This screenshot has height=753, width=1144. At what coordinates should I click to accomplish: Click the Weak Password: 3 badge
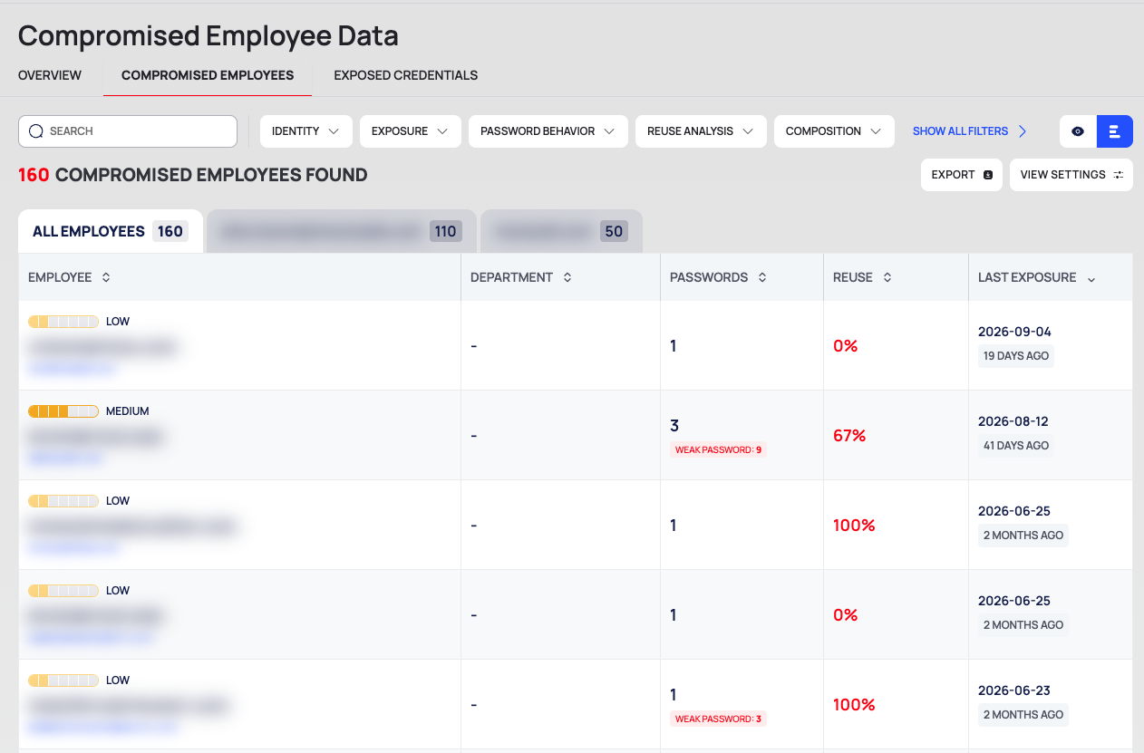click(x=718, y=719)
